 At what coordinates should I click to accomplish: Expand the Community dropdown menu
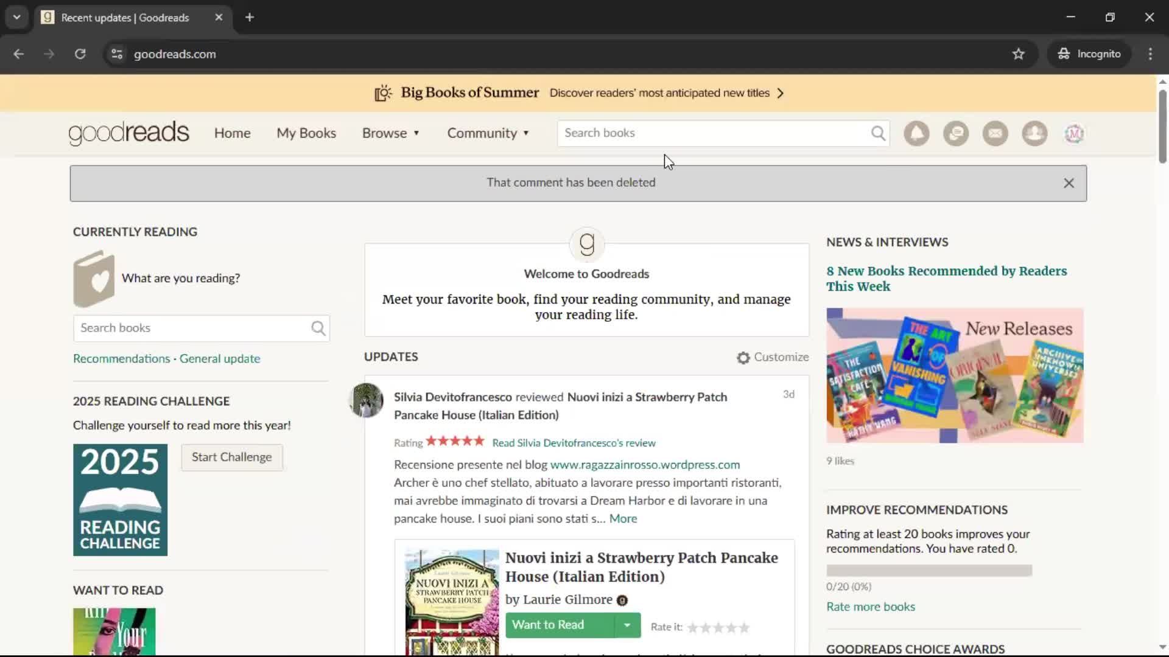pyautogui.click(x=488, y=133)
